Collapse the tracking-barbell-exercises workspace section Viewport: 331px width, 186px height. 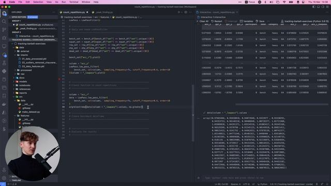tap(33, 40)
